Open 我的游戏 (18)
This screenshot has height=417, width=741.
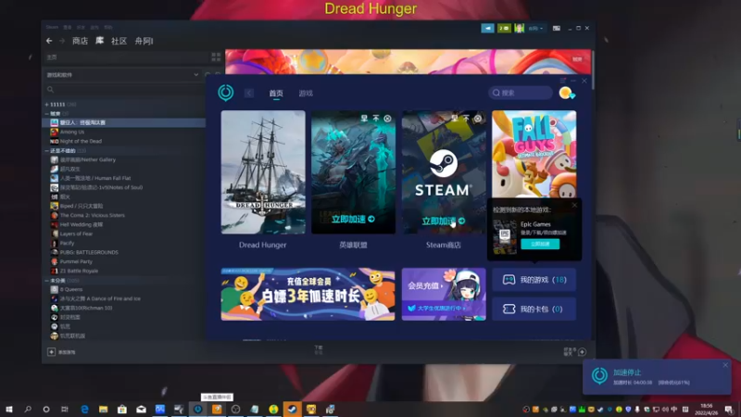[534, 280]
